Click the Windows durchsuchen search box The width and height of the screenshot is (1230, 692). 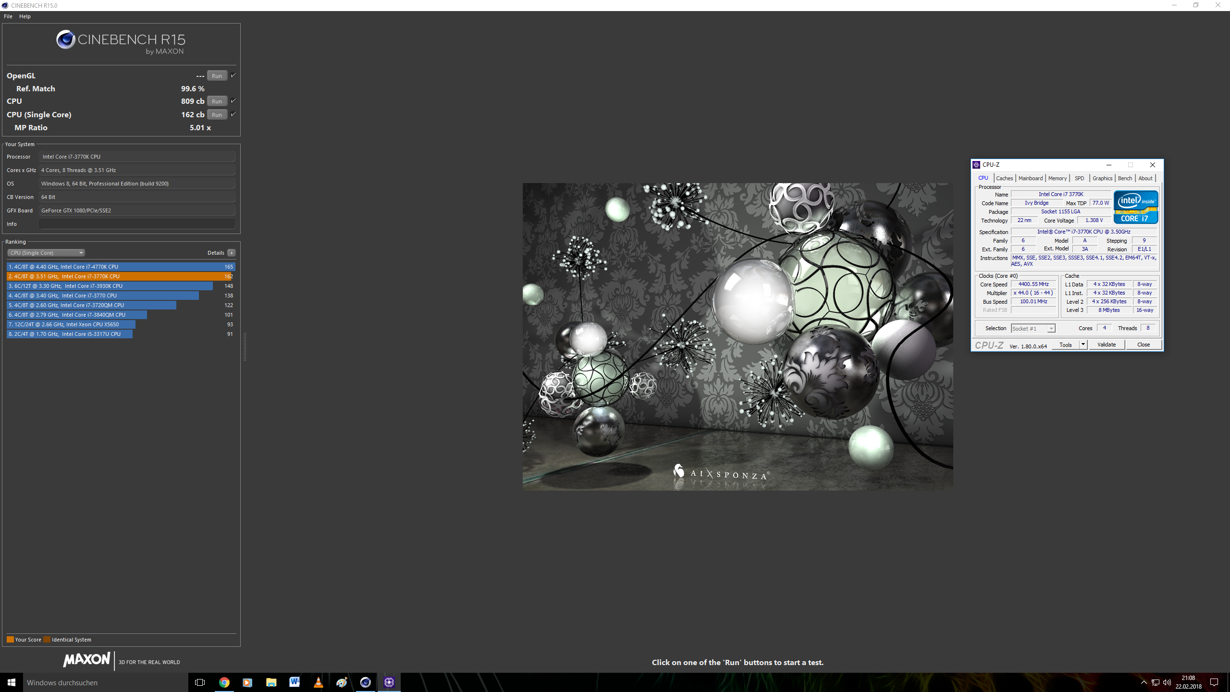[106, 682]
